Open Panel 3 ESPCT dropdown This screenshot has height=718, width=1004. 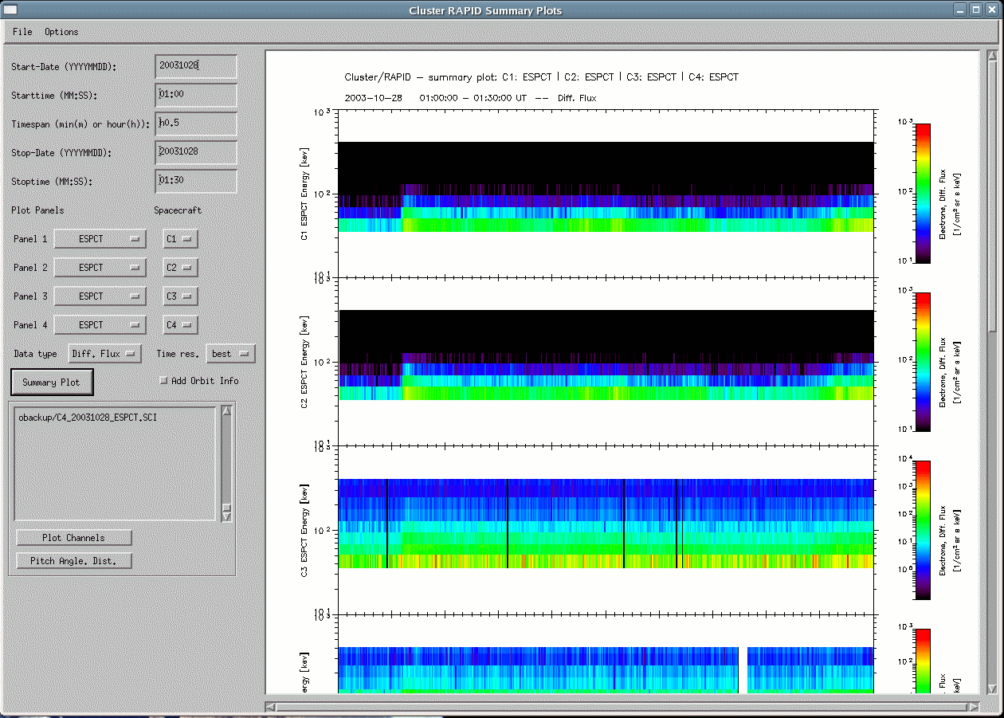tap(100, 296)
